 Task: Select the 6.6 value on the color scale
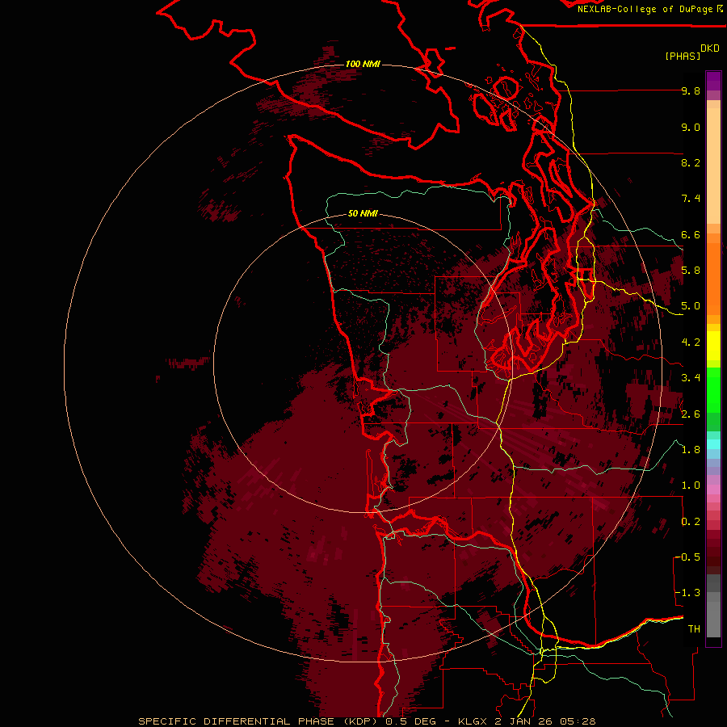coord(691,235)
